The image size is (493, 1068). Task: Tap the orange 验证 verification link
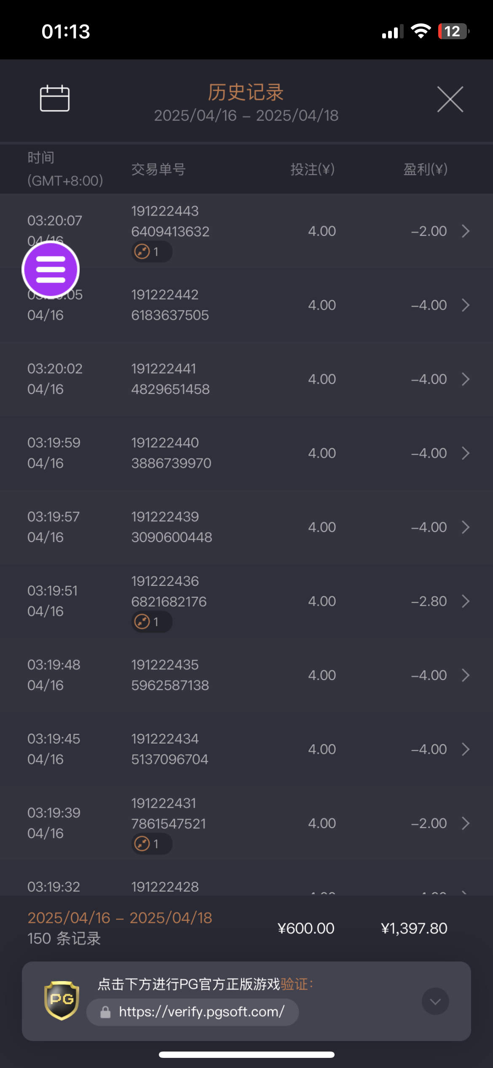[x=294, y=984]
